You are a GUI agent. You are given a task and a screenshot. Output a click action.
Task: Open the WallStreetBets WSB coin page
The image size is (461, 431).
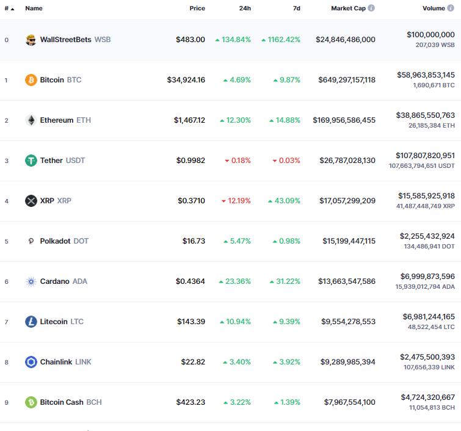click(75, 40)
